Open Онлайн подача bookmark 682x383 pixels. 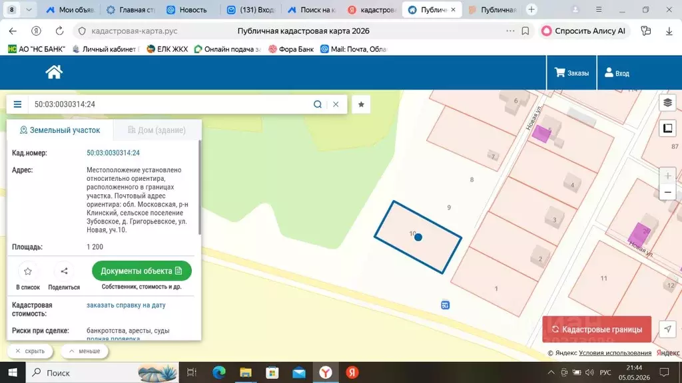(228, 49)
